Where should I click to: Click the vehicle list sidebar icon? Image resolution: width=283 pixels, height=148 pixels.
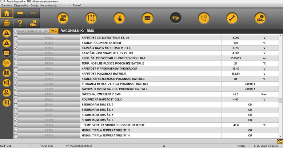[x=7, y=63]
